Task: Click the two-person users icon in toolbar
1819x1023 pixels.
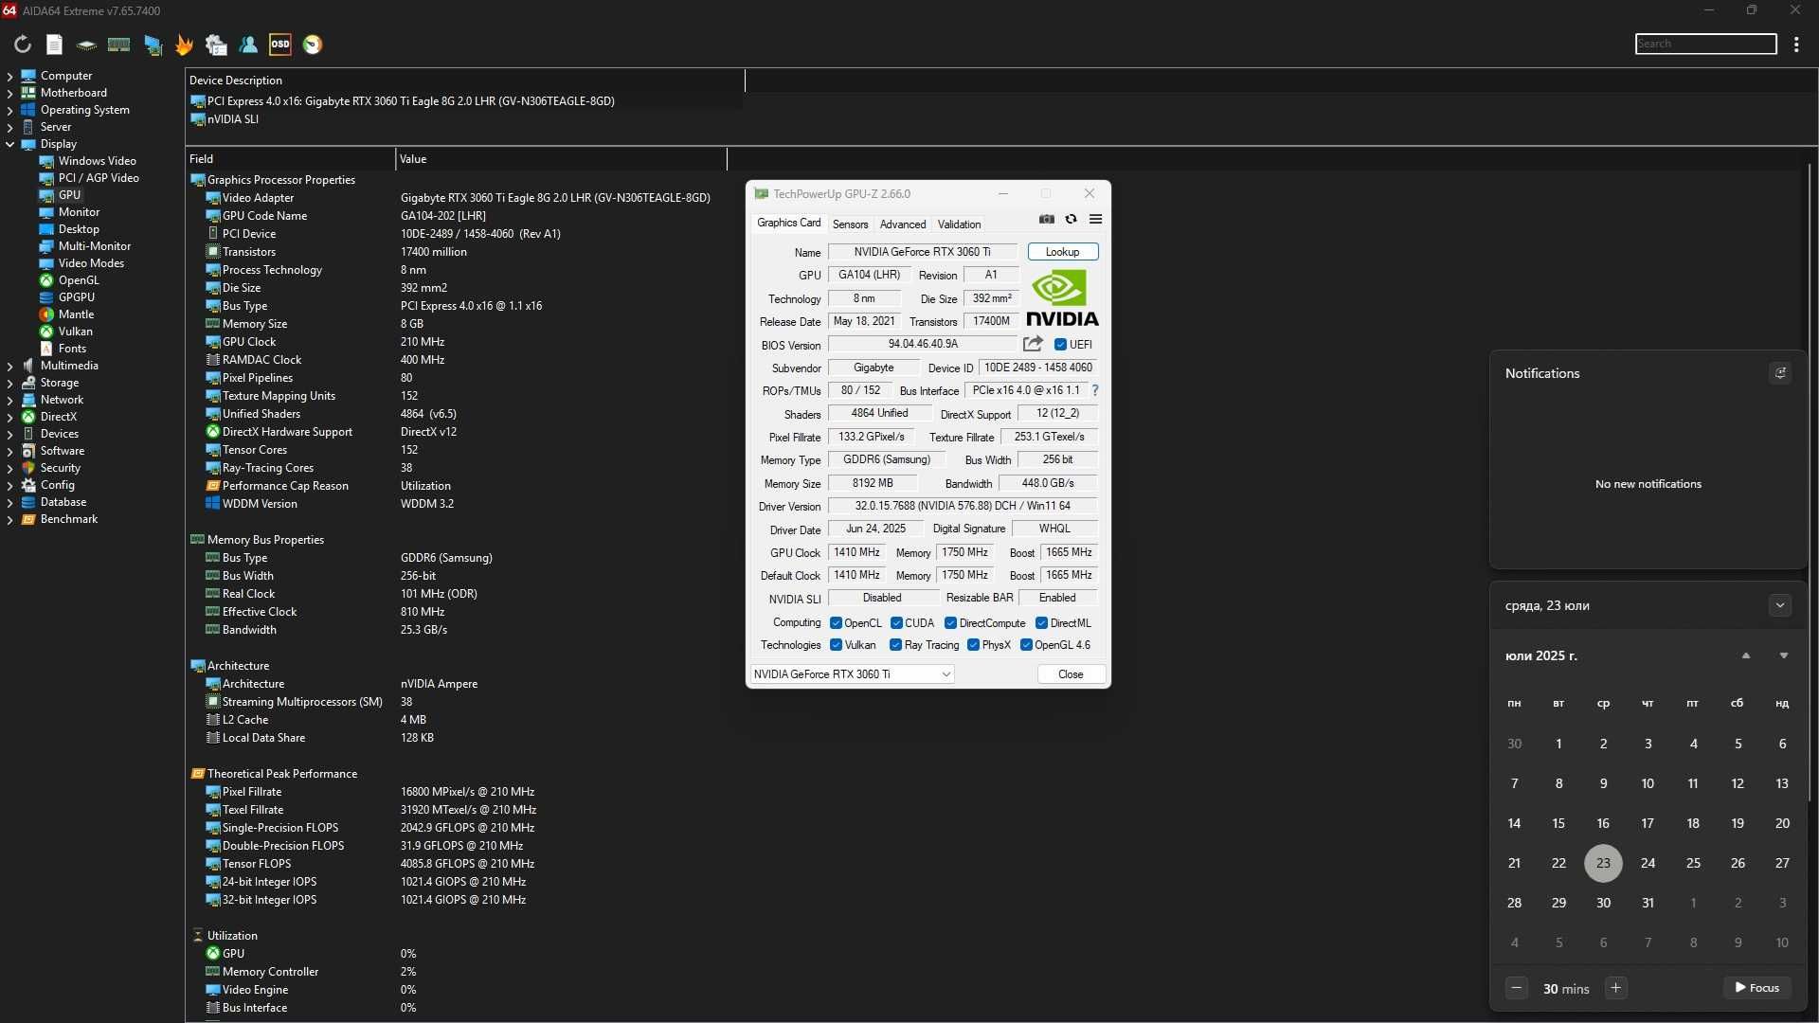Action: coord(248,45)
